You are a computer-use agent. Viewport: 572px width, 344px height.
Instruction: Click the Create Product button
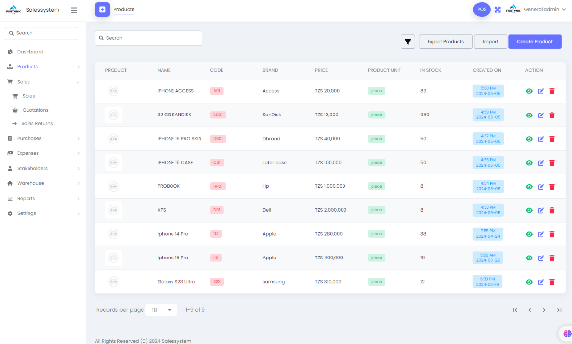tap(535, 42)
